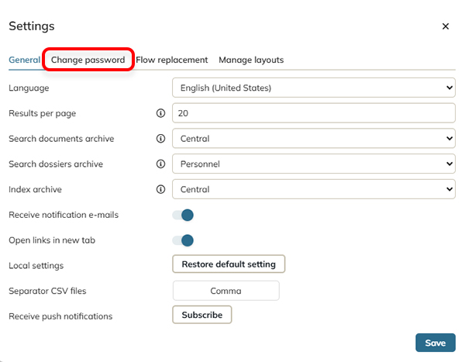Show info for Search documents archive
The width and height of the screenshot is (465, 362).
160,139
